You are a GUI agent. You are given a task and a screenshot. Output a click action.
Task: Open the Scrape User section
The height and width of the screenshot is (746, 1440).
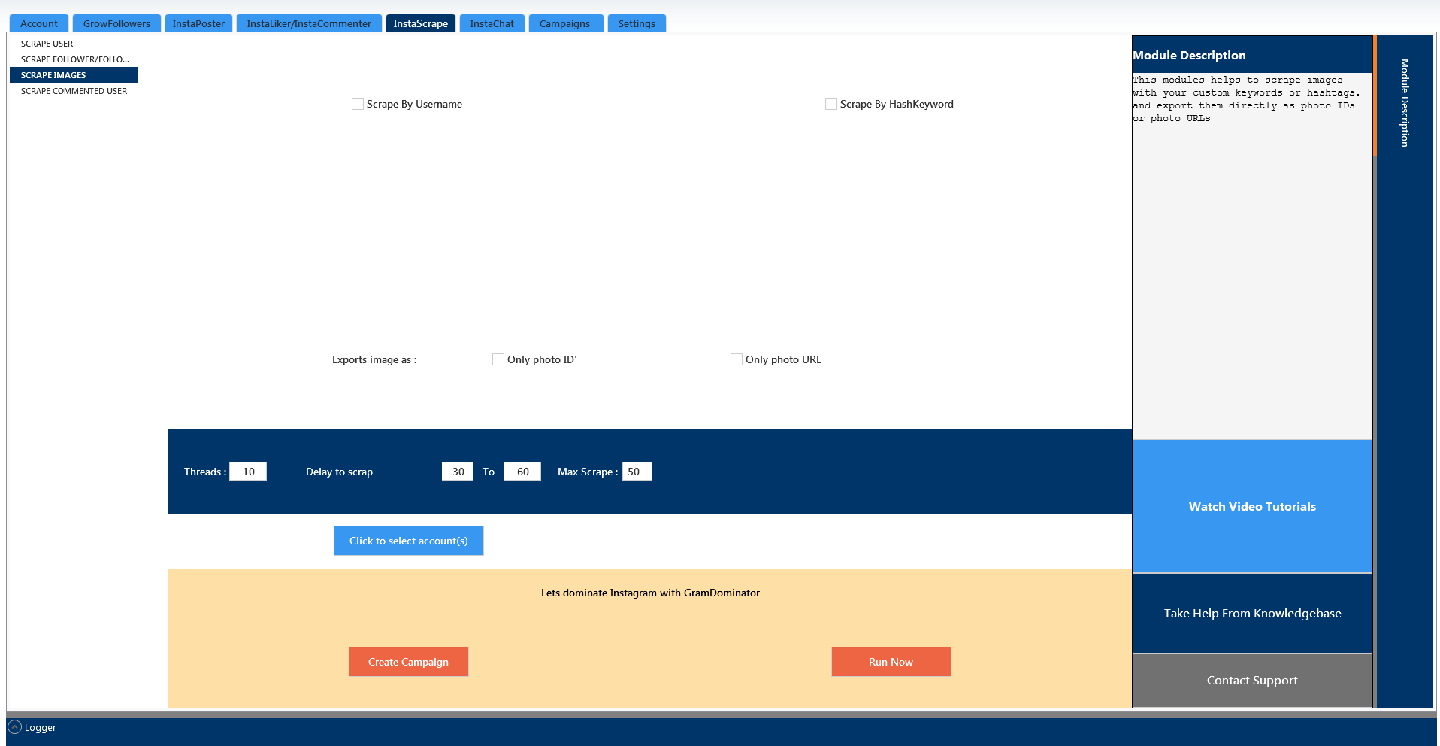coord(47,44)
